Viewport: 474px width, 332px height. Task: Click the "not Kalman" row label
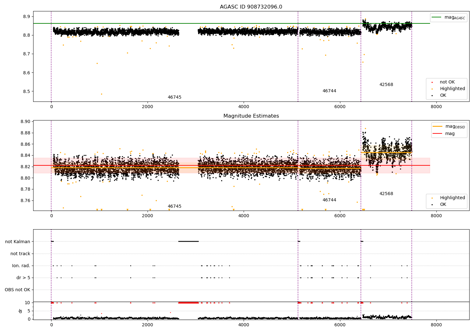click(x=18, y=242)
